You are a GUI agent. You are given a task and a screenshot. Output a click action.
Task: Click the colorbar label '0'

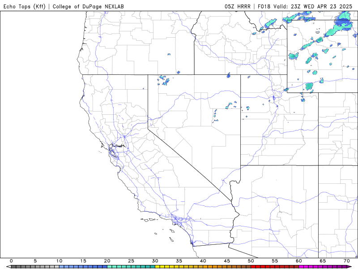pyautogui.click(x=11, y=261)
